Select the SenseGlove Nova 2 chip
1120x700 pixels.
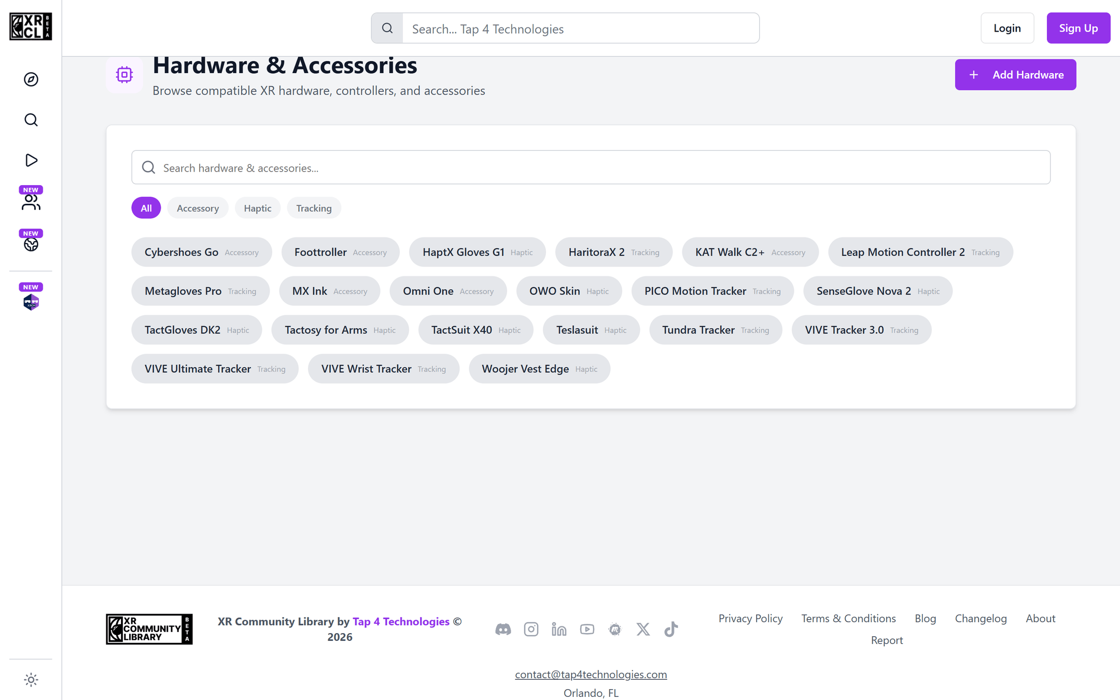point(878,291)
